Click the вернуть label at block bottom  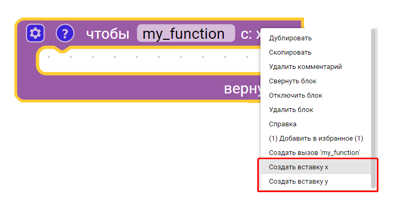pos(242,89)
